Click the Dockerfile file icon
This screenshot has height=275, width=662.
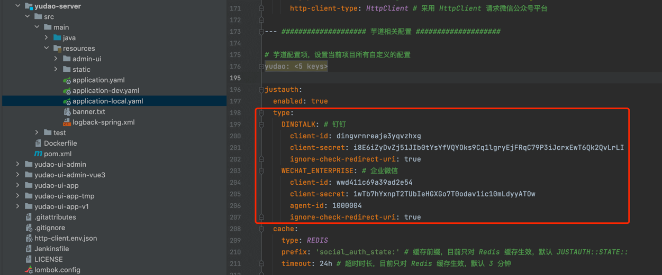(38, 143)
